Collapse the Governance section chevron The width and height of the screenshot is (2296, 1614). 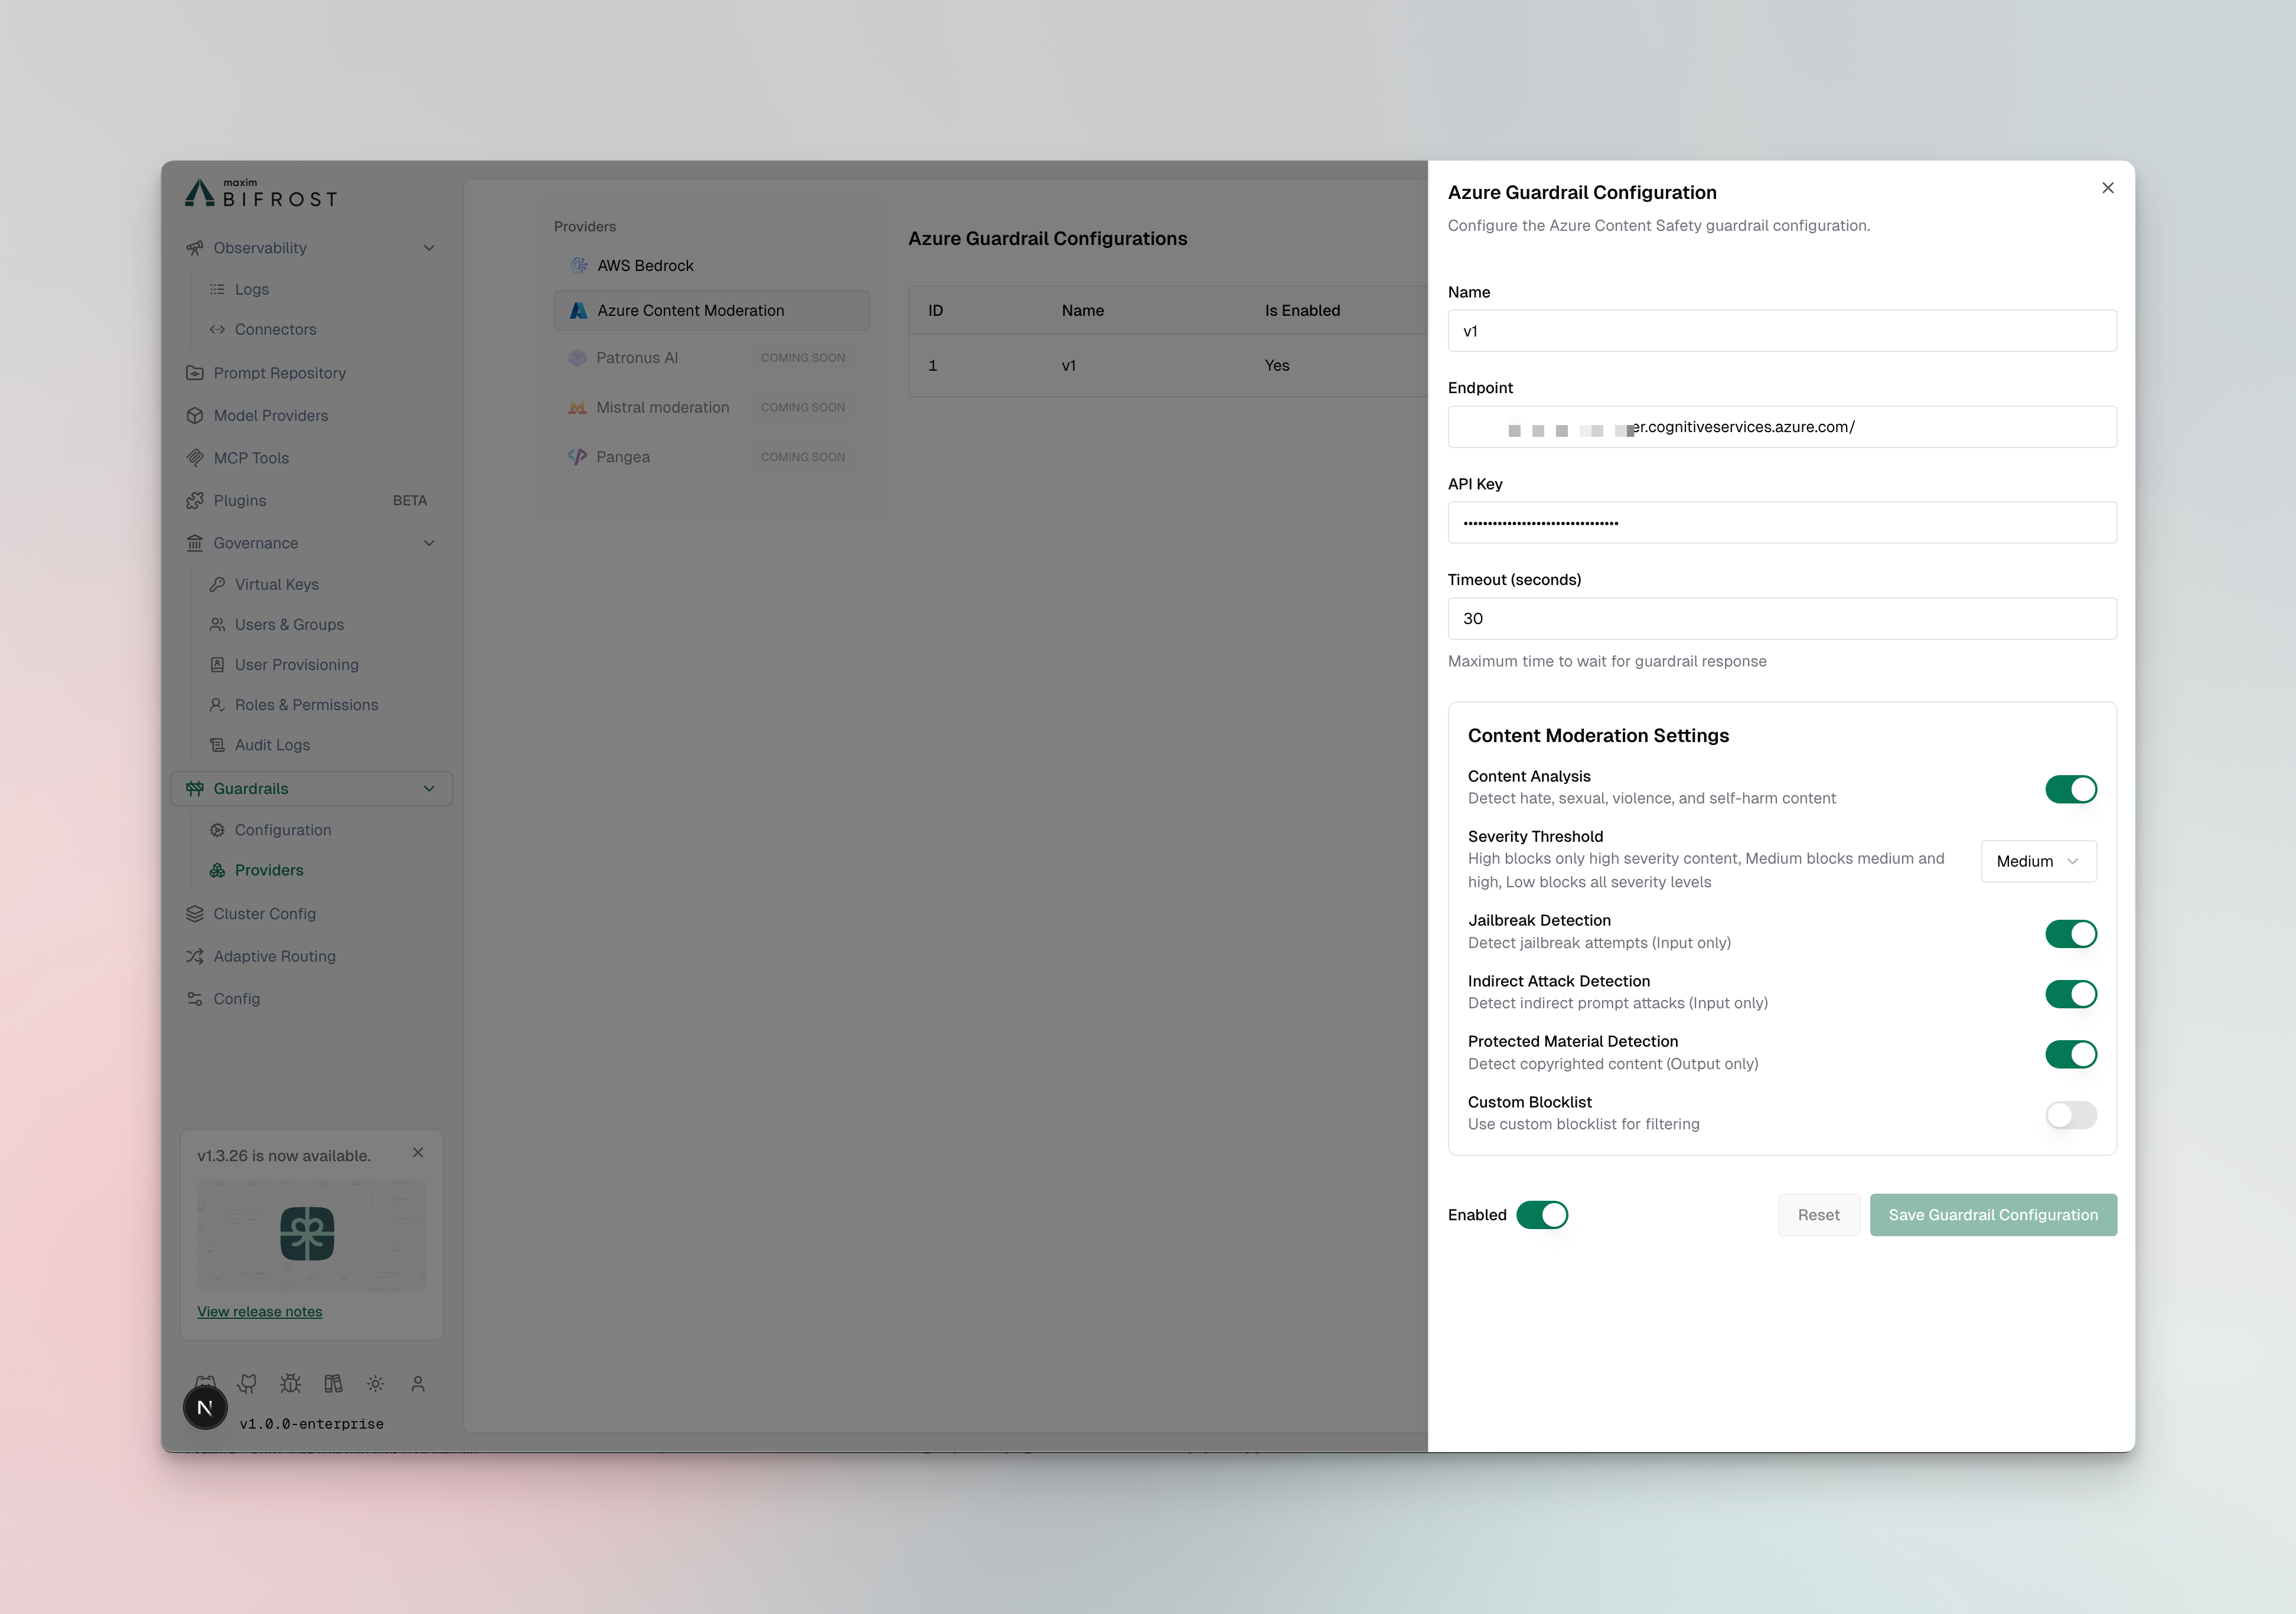click(429, 543)
